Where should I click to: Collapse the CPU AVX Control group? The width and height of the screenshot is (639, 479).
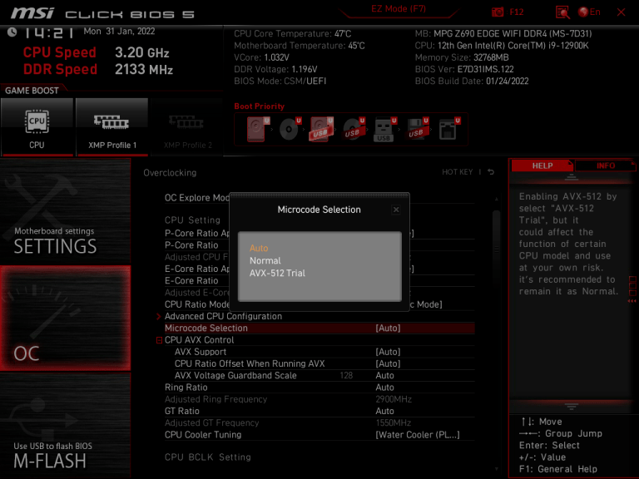coord(159,340)
